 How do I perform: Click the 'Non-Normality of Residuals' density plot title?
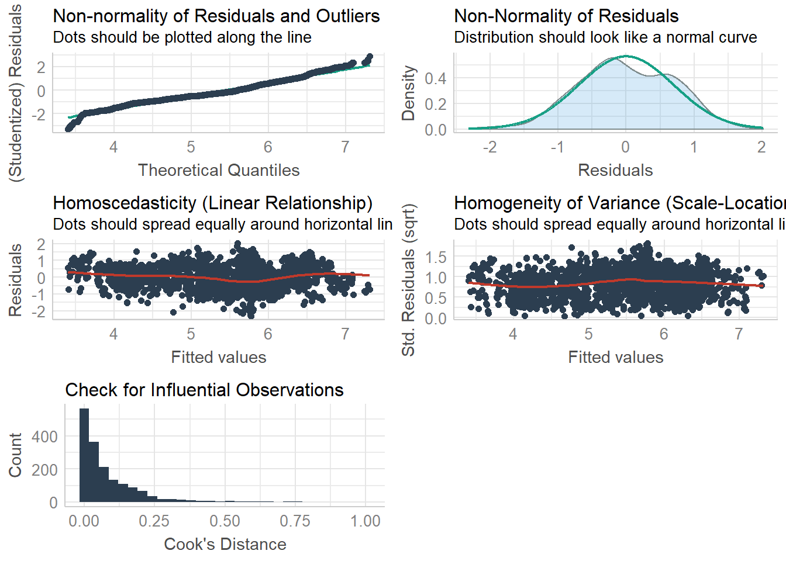[x=566, y=16]
